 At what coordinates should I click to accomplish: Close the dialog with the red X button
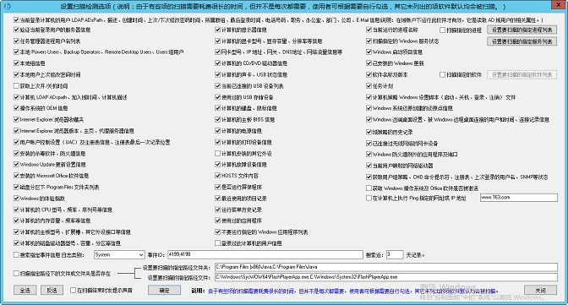pyautogui.click(x=559, y=5)
